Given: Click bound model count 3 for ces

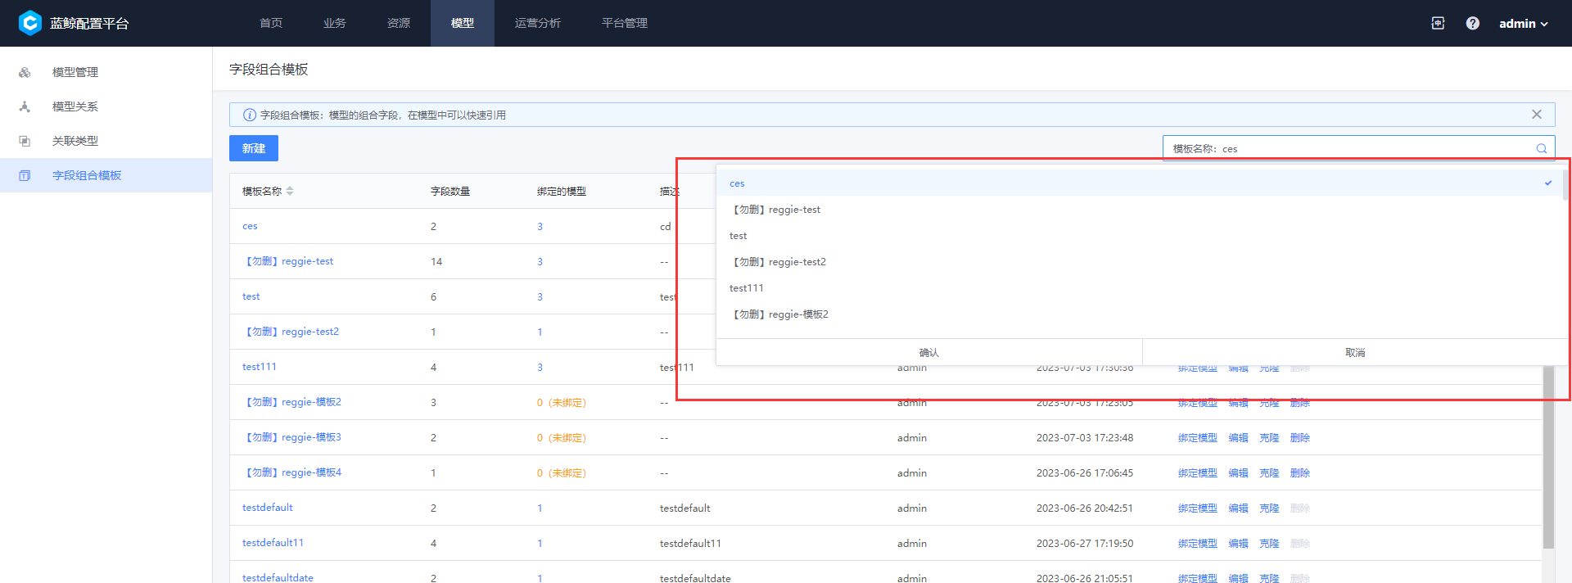Looking at the screenshot, I should pos(540,227).
